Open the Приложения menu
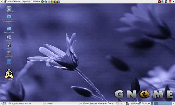This screenshot has width=175, height=105. point(14,1)
